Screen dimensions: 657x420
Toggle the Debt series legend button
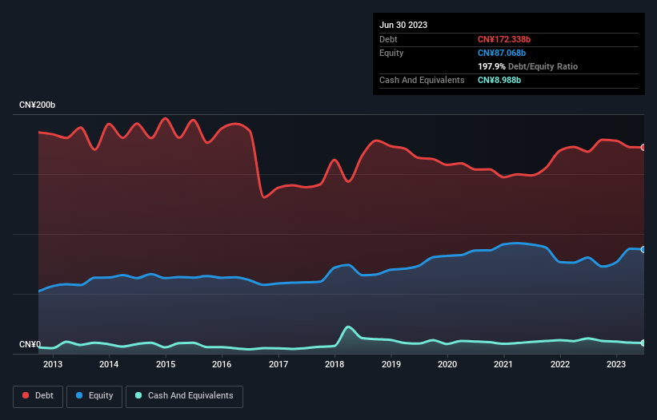point(38,396)
